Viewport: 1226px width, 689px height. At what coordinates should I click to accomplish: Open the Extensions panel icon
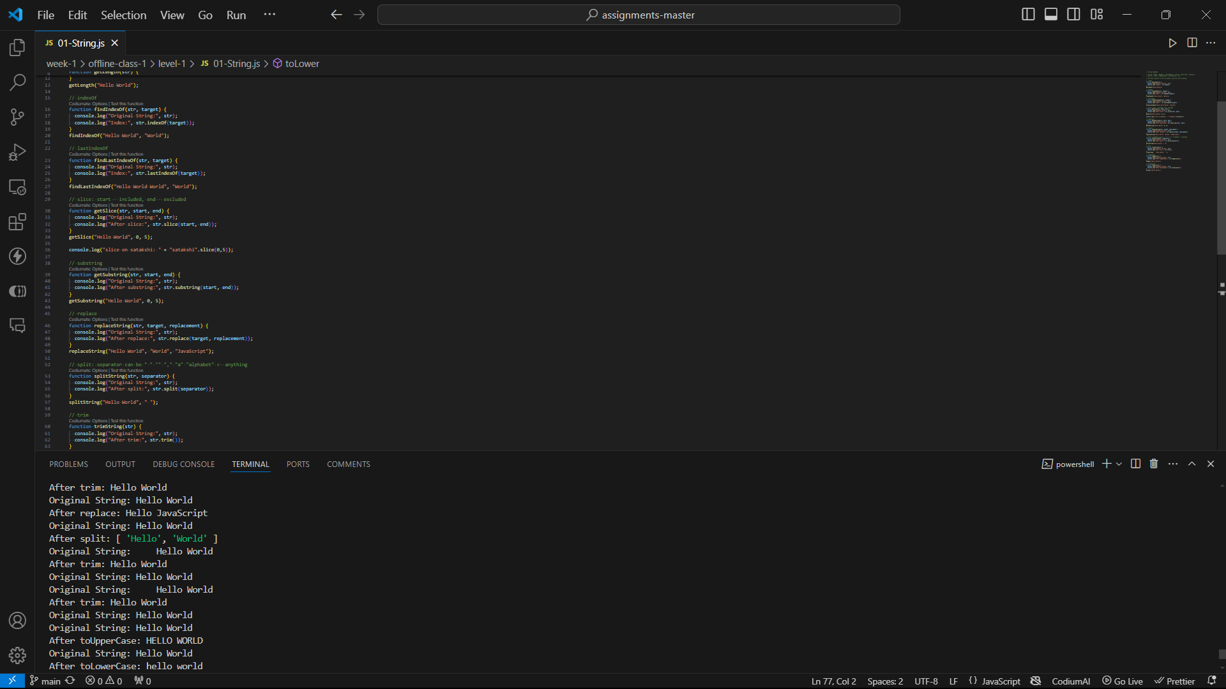coord(19,221)
